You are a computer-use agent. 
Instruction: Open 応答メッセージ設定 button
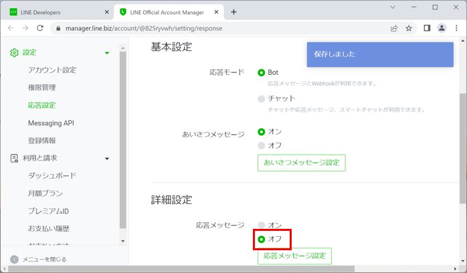[294, 256]
